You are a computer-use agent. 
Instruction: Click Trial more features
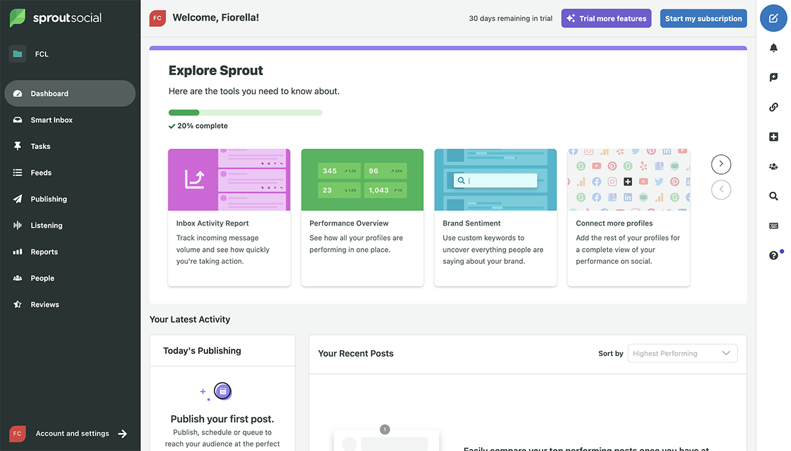(606, 18)
